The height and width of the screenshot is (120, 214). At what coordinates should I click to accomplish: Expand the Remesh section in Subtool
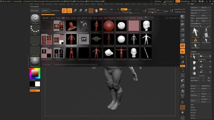click(193, 113)
